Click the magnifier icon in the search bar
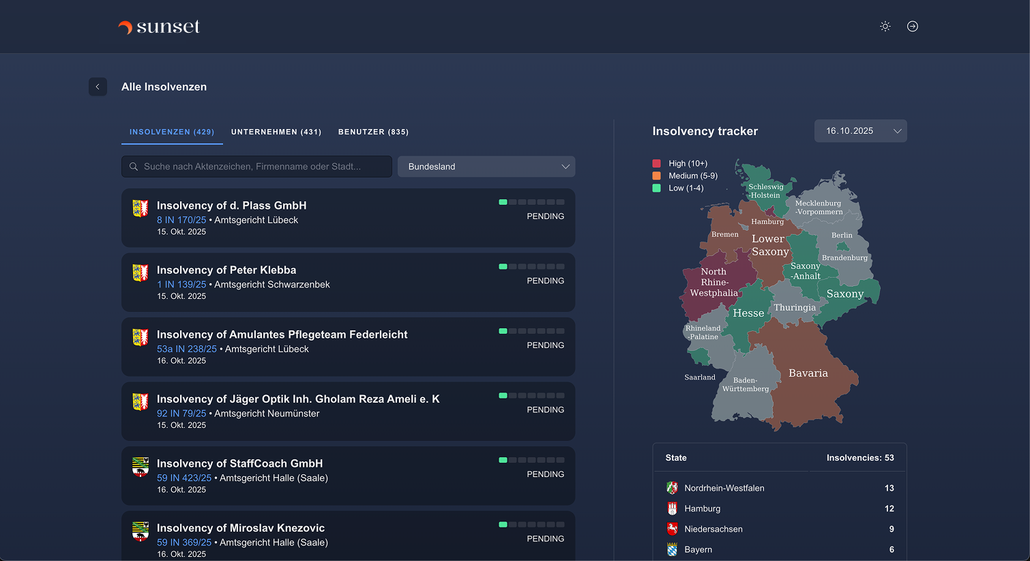Viewport: 1030px width, 561px height. pos(134,166)
